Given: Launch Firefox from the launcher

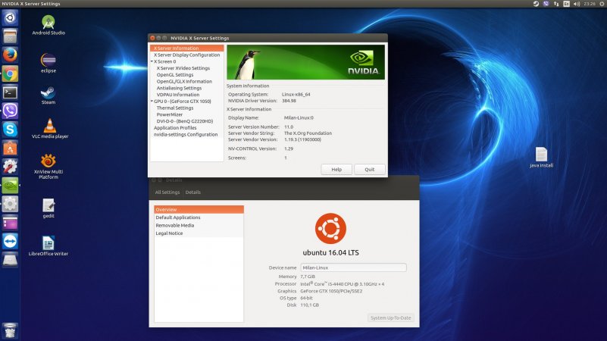Looking at the screenshot, I should point(10,55).
